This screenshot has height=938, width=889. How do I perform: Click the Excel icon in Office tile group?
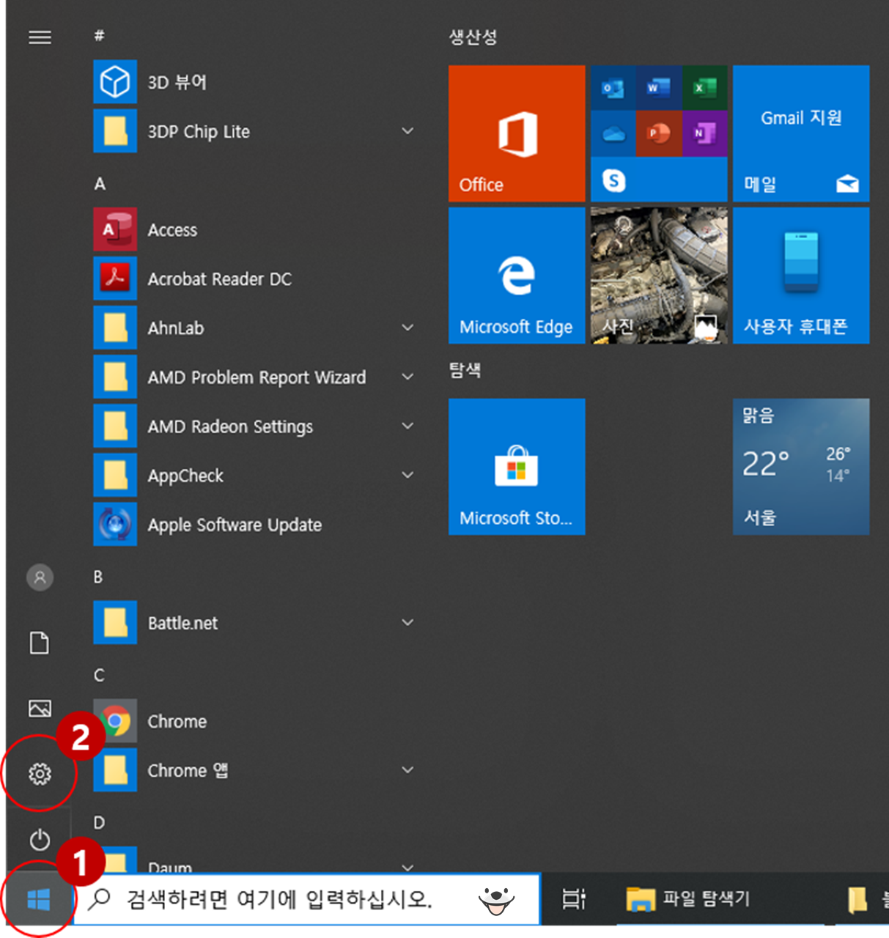click(704, 88)
